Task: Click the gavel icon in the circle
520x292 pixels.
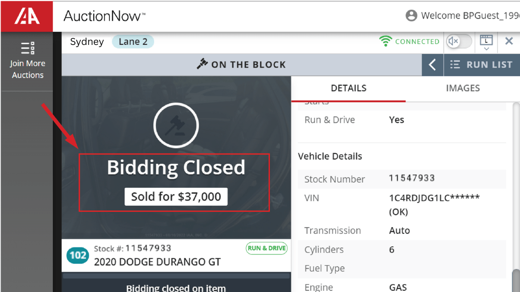Action: pos(176,125)
